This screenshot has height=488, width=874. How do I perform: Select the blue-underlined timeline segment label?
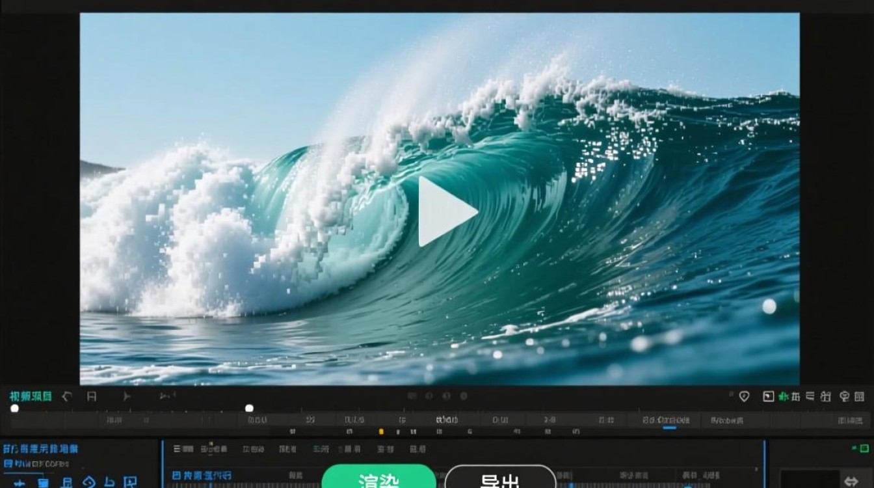669,421
